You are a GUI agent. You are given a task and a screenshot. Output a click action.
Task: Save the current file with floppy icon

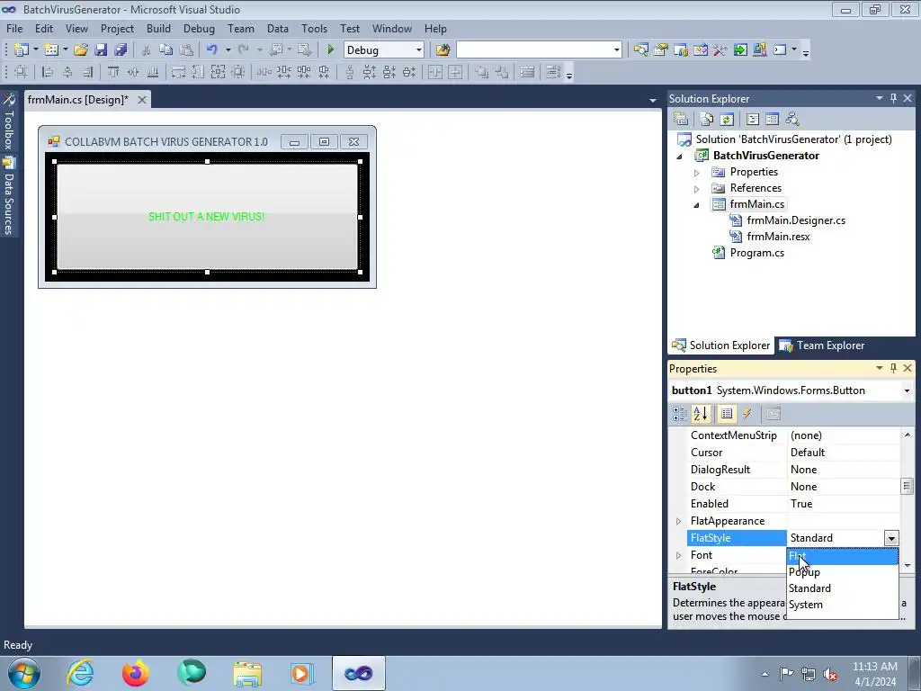point(101,50)
